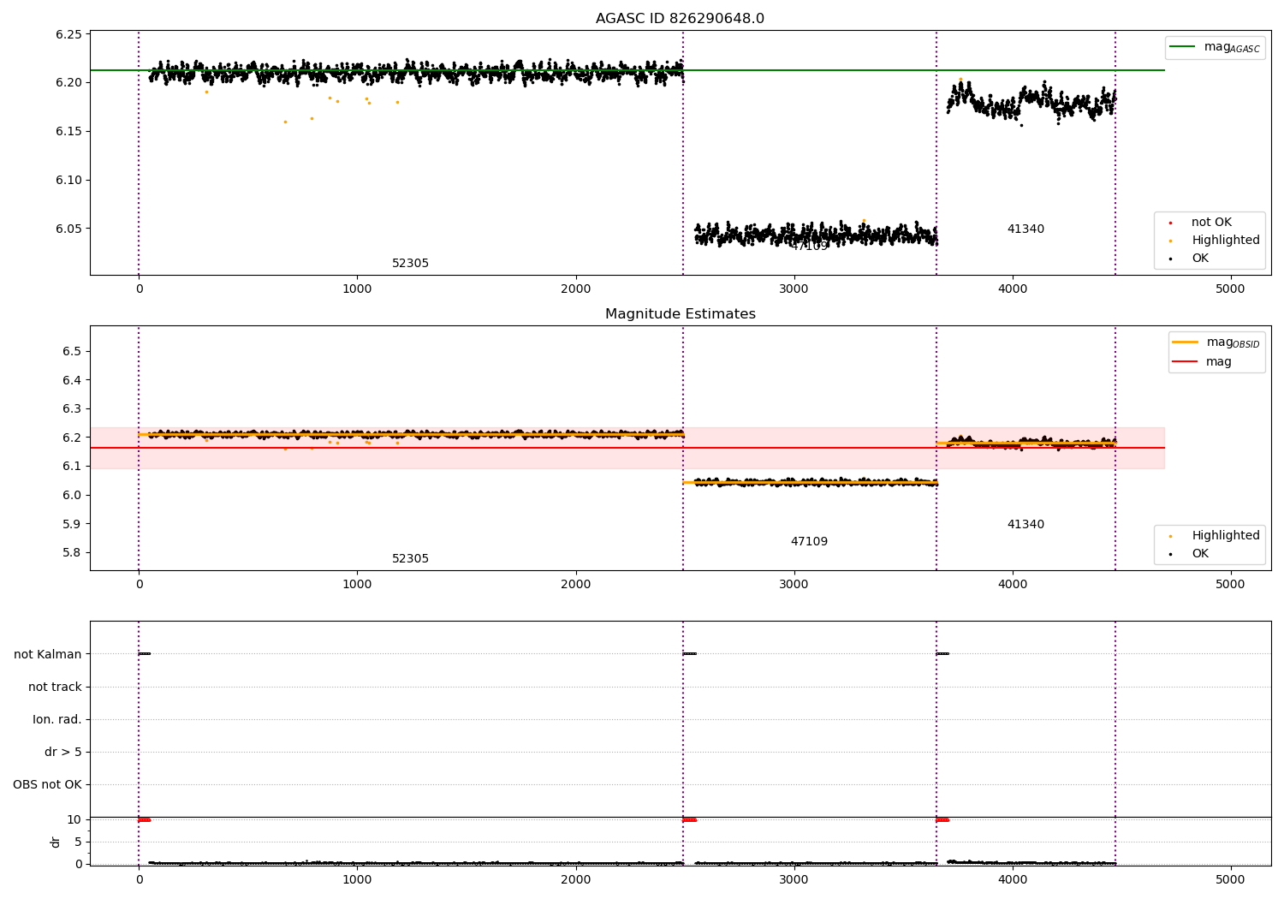
Task: Click the 'Ion. rad.' axis label
Action: coord(57,719)
